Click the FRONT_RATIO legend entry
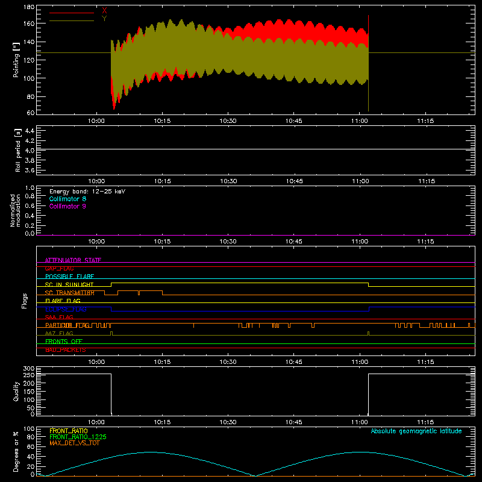The height and width of the screenshot is (482, 482). click(69, 431)
